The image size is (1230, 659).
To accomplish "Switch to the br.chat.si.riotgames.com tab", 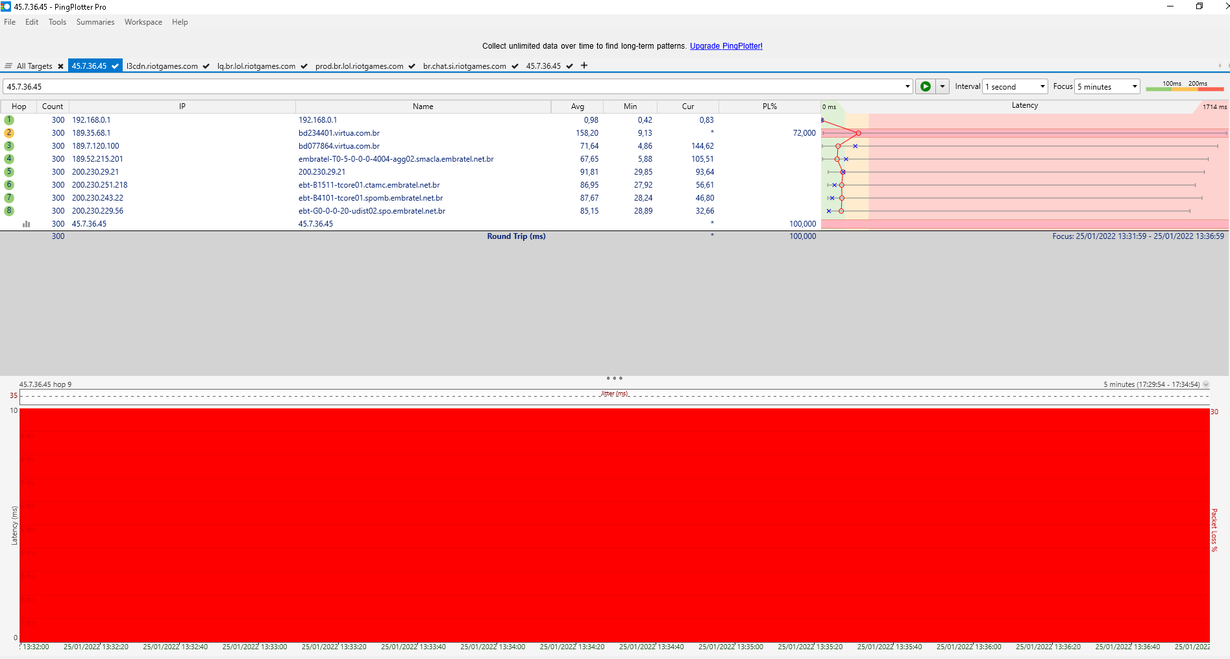I will tap(465, 66).
